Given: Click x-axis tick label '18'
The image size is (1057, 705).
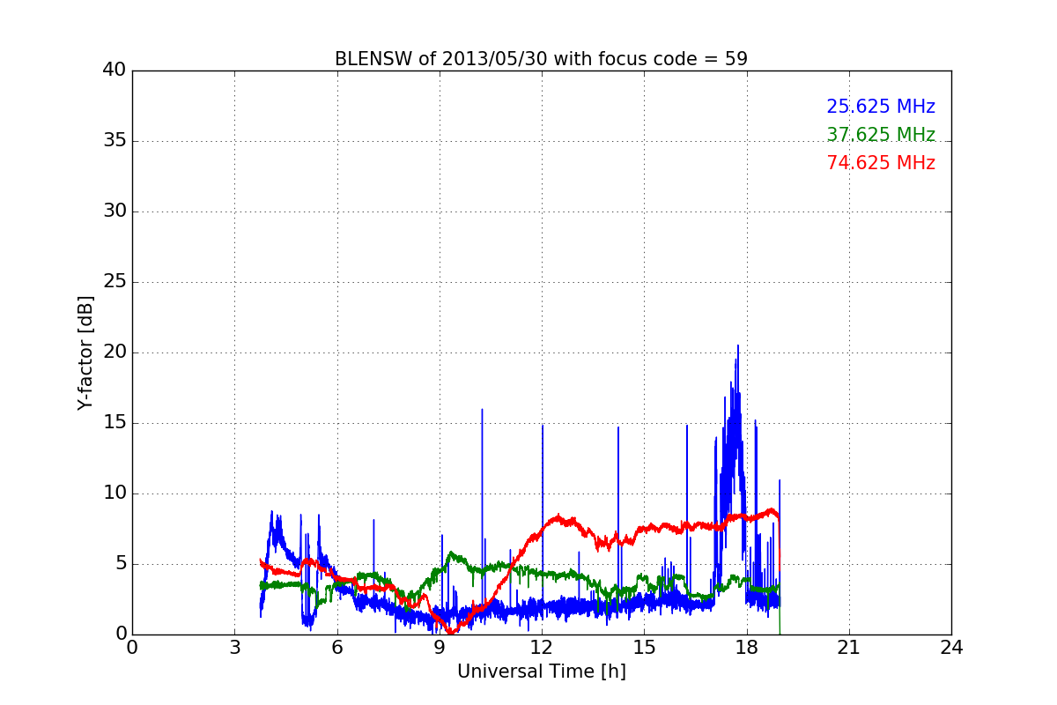Looking at the screenshot, I should [747, 648].
